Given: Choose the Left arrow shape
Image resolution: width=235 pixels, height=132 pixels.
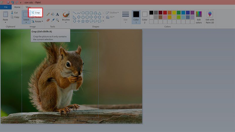Looking at the screenshot, I should point(95,17).
